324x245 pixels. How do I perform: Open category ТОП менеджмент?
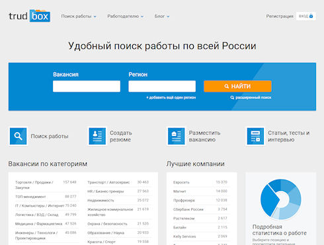(30, 197)
